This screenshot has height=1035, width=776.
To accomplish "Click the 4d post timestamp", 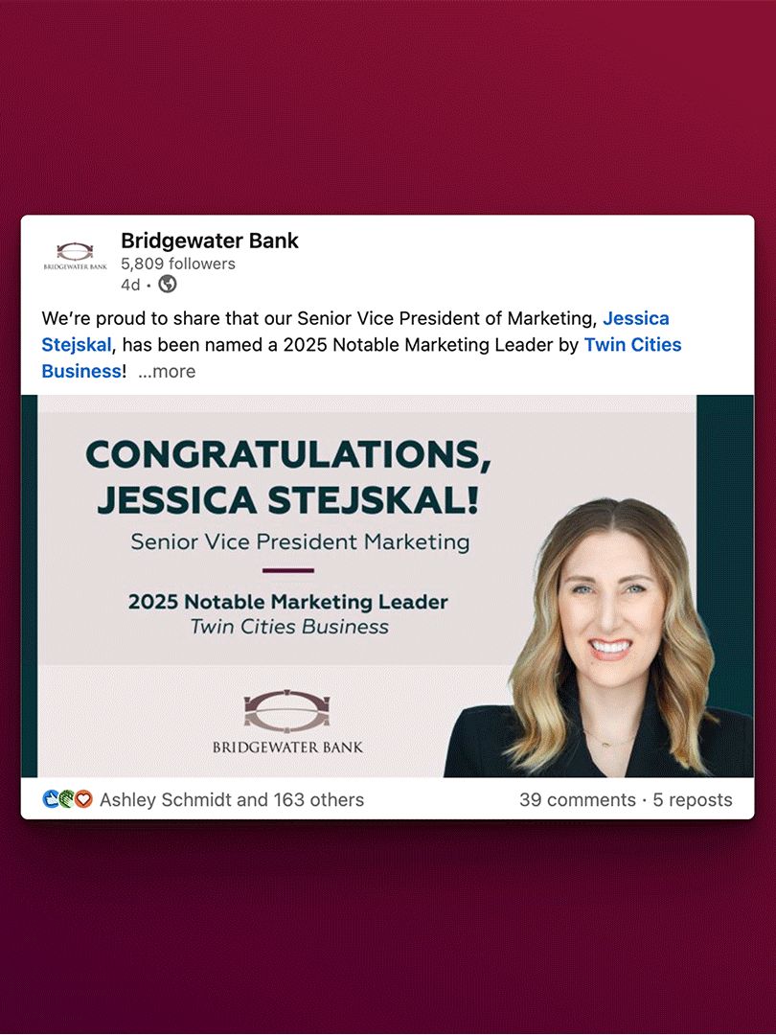I will [x=130, y=285].
